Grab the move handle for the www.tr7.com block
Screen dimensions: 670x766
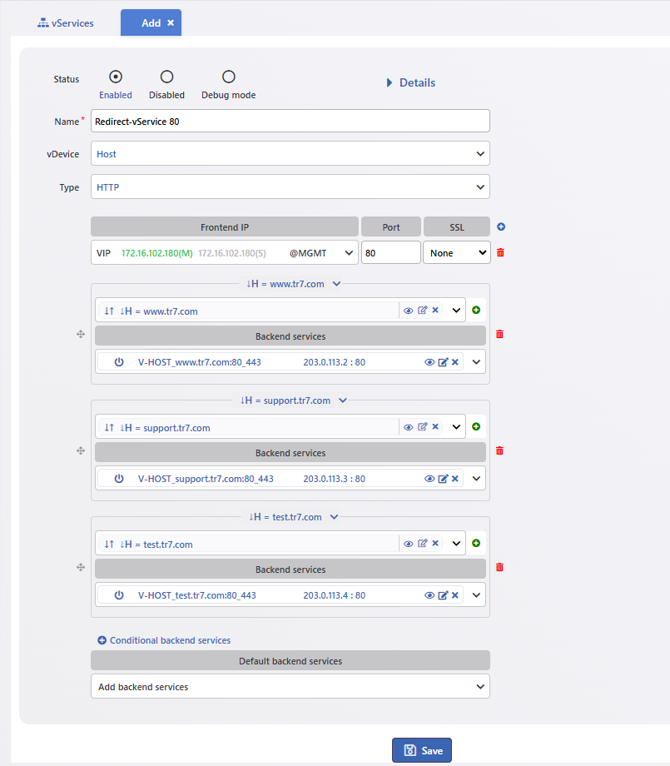81,334
